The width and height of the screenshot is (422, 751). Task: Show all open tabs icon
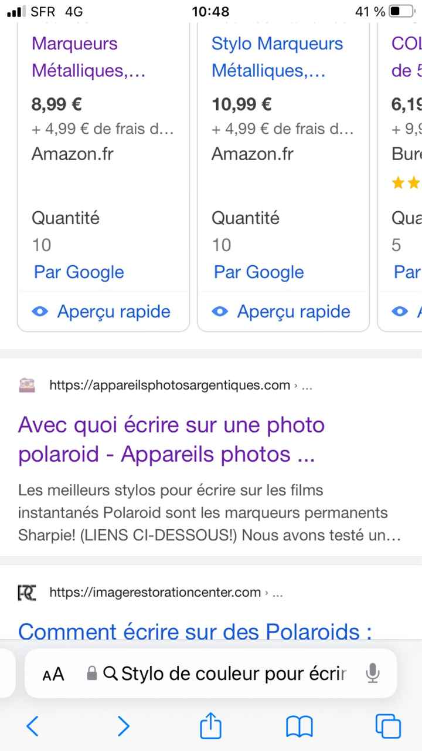tap(388, 726)
